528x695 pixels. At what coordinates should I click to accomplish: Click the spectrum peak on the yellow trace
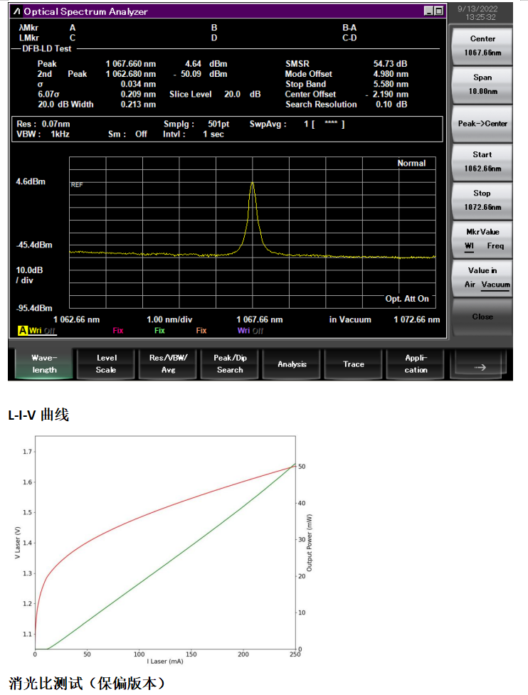pos(252,184)
